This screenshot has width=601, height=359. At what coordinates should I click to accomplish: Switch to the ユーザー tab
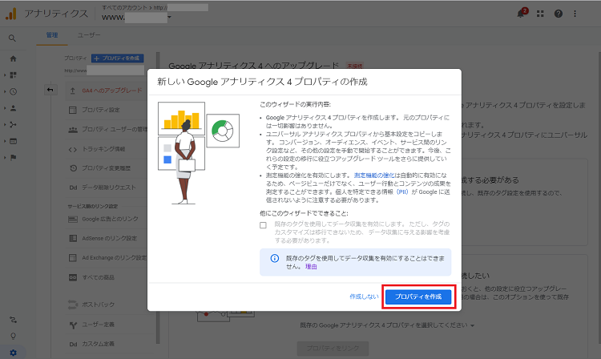pos(89,35)
